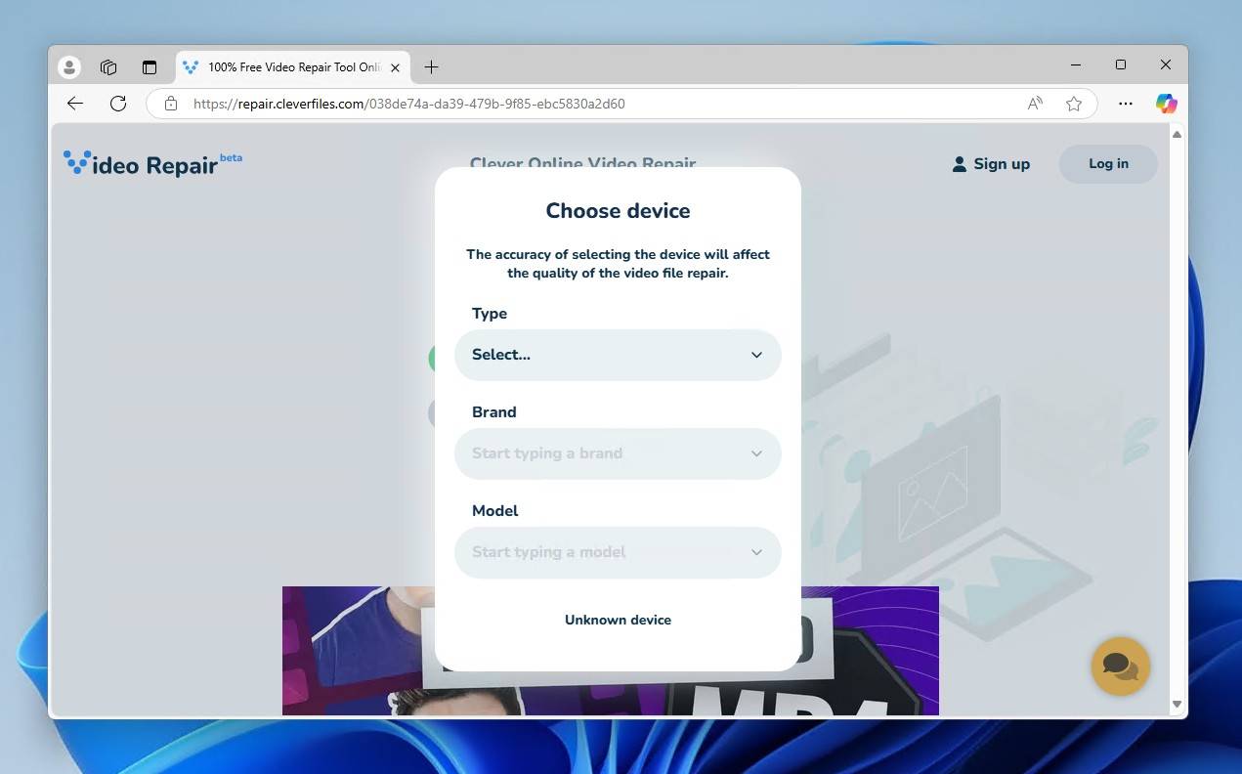This screenshot has height=774, width=1242.
Task: Click the address bar URL
Action: (x=408, y=104)
